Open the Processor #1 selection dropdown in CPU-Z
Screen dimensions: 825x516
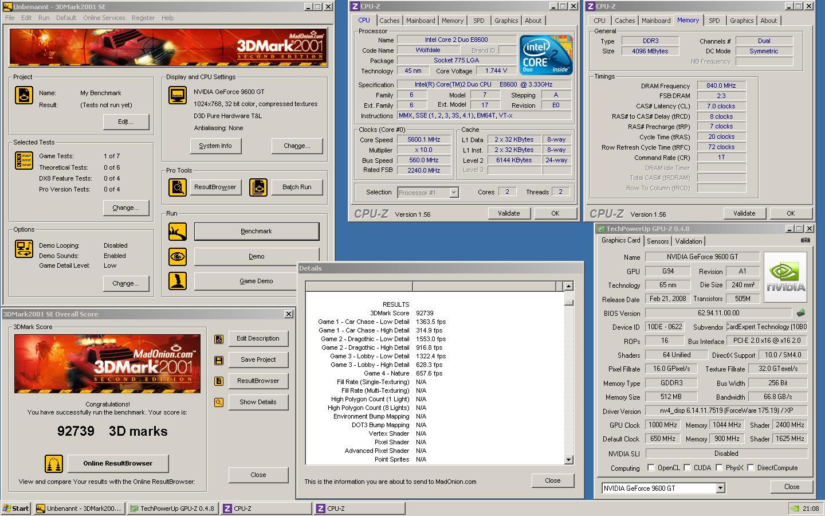coord(454,193)
